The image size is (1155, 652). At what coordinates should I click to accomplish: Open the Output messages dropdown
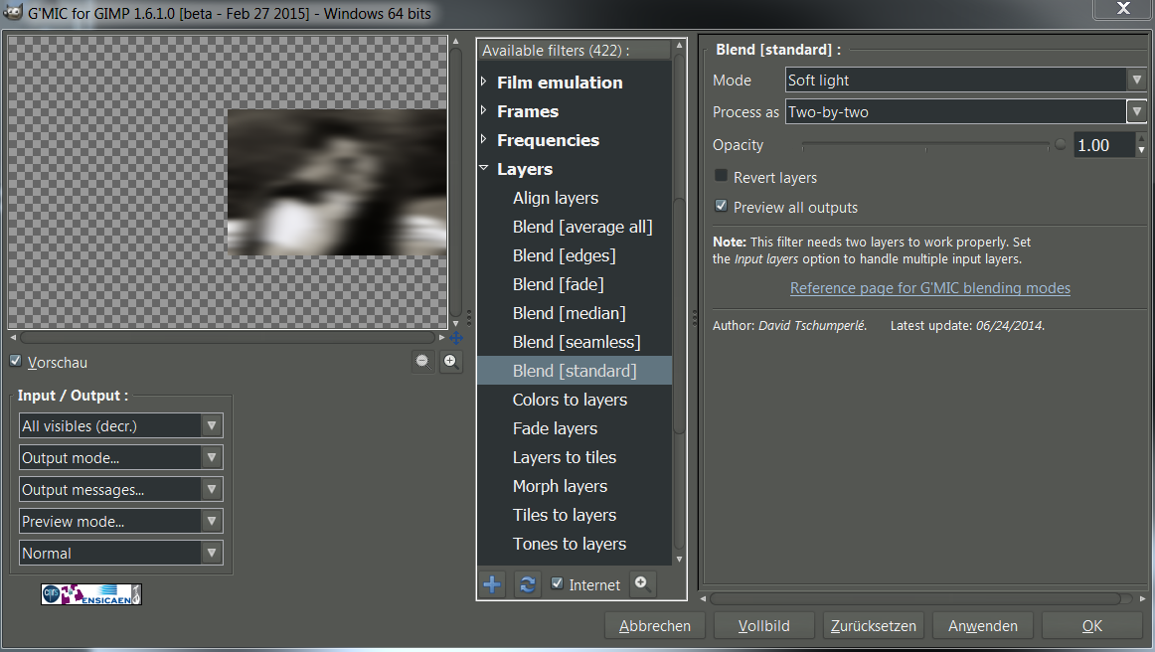121,489
